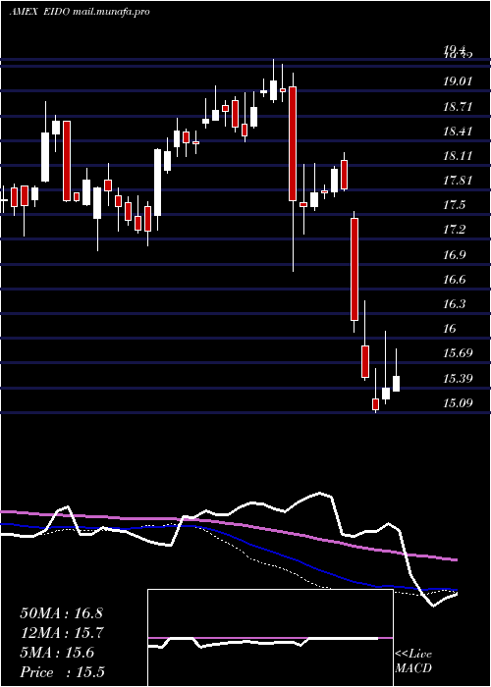Click the MACD inset panel white line
This screenshot has width=491, height=687.
[263, 642]
